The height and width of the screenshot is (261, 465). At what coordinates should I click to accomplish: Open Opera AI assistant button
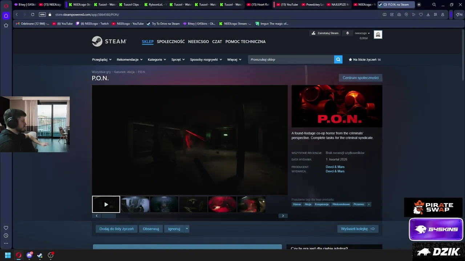tap(459, 14)
